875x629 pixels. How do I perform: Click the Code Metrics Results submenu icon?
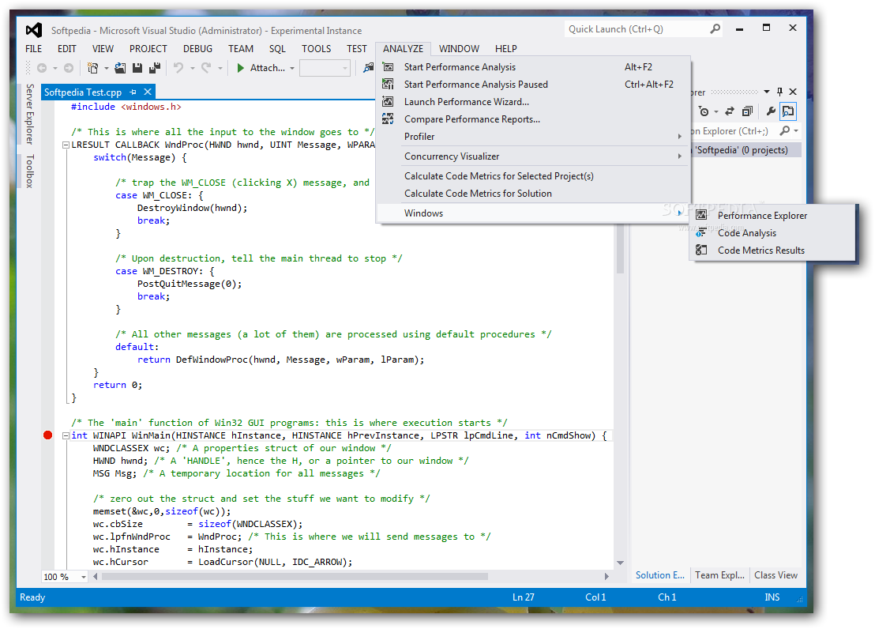[x=701, y=250]
